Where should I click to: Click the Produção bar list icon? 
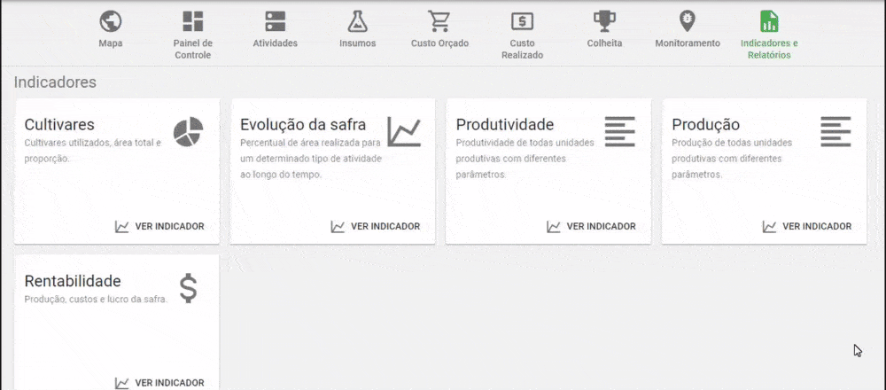tap(835, 131)
